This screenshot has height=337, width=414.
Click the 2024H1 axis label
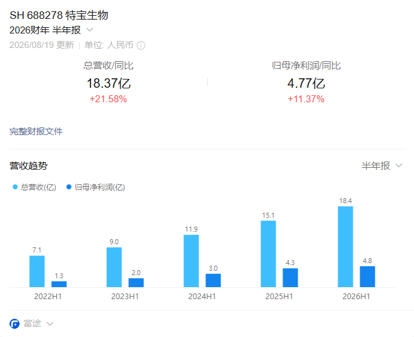point(202,297)
